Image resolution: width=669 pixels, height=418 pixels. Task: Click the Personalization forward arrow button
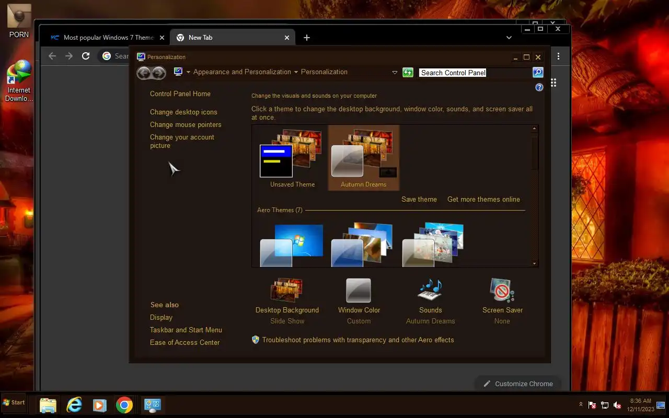(159, 73)
